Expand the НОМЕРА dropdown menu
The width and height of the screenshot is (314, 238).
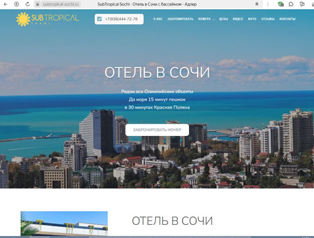pyautogui.click(x=206, y=19)
